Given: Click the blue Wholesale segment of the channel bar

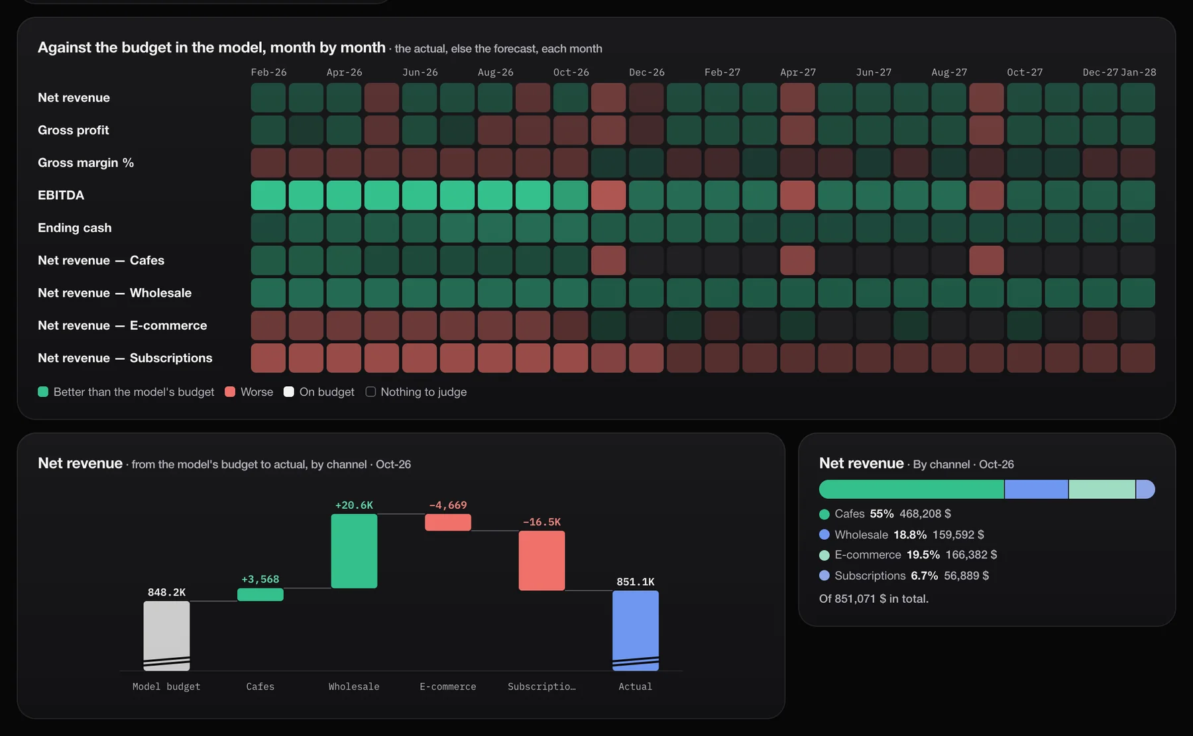Looking at the screenshot, I should click(x=1037, y=489).
